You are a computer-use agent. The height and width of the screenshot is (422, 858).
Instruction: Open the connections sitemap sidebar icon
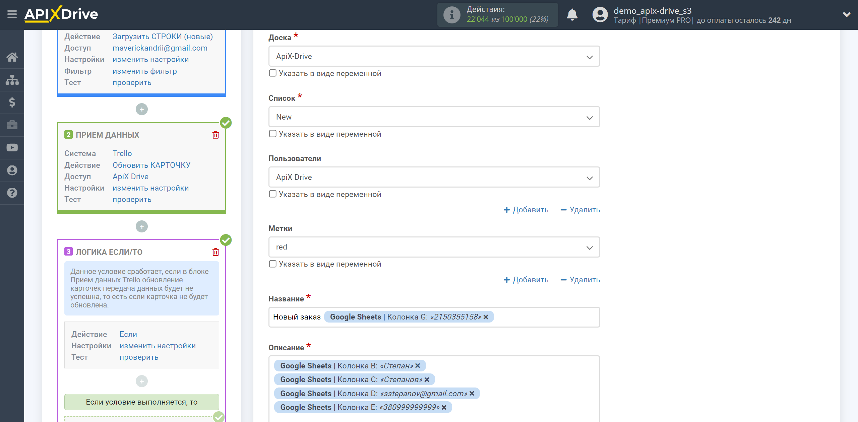12,80
